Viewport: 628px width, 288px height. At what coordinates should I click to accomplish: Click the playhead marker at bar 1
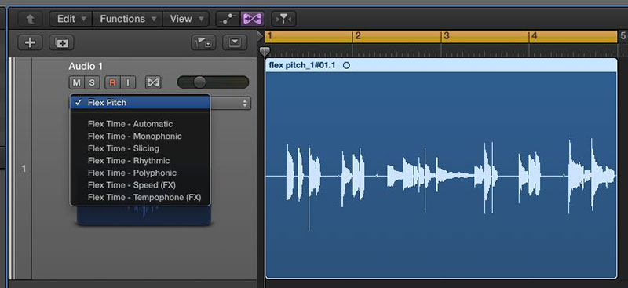[x=265, y=51]
